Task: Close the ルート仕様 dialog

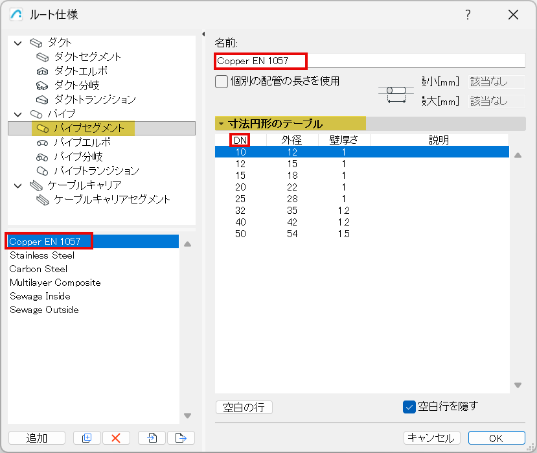Action: [513, 15]
